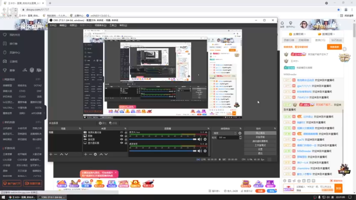Click the 云游戏 gamepad icon in Douyu sidebar
Image resolution: width=356 pixels, height=200 pixels.
5,61
